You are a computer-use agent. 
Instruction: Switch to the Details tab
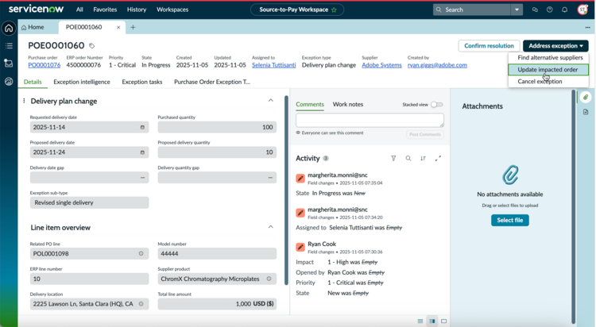pos(33,82)
